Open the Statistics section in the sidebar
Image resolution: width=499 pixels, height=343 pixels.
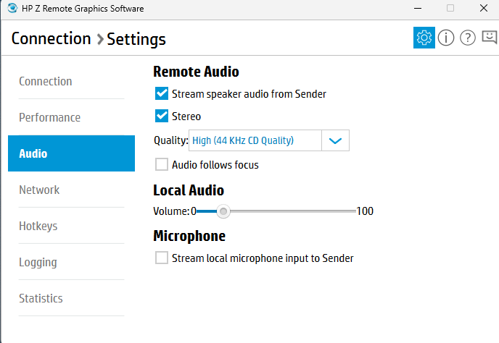coord(41,299)
